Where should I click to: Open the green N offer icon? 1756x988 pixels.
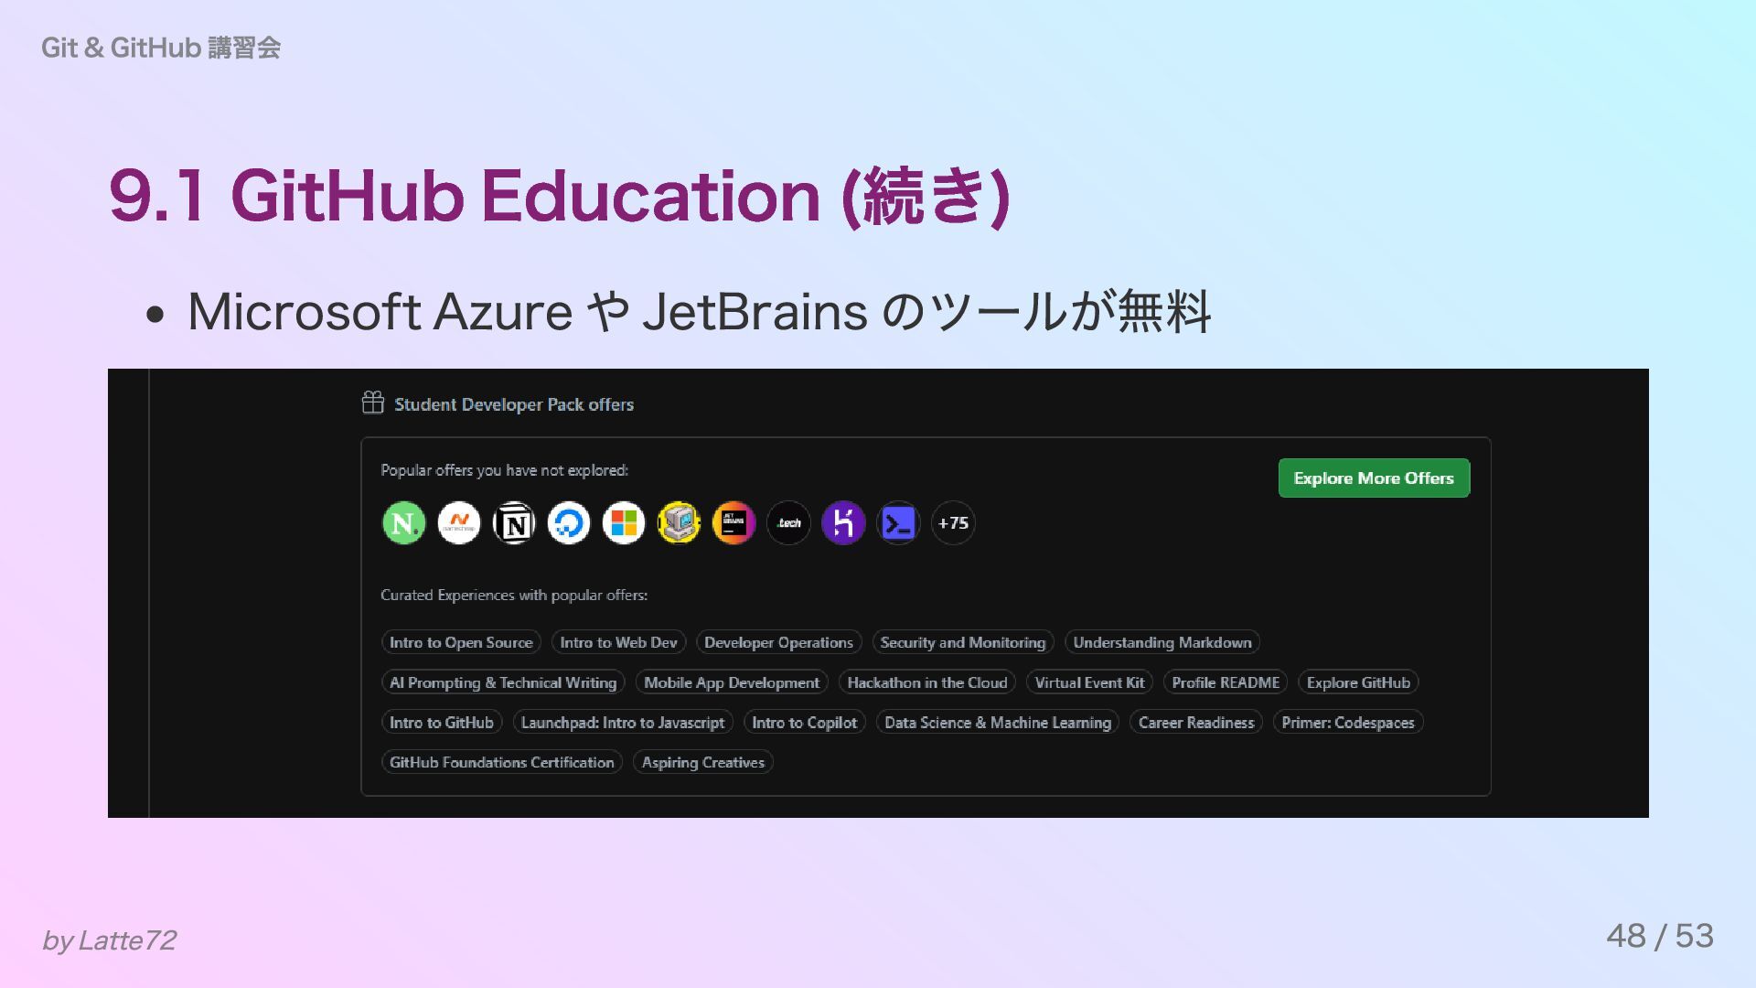click(403, 523)
